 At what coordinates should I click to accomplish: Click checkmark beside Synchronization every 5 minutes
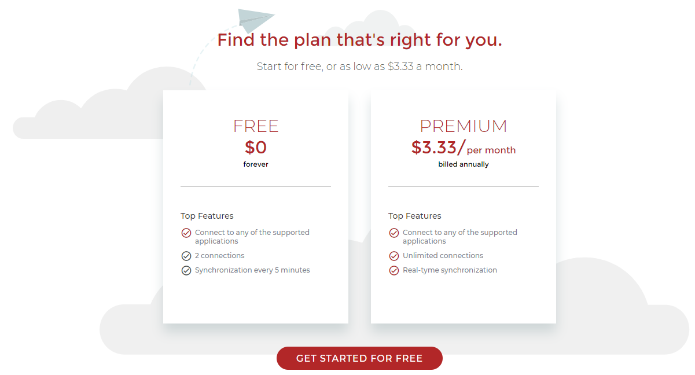[186, 270]
